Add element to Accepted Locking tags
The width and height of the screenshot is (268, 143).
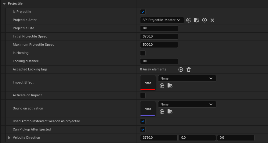[181, 70]
